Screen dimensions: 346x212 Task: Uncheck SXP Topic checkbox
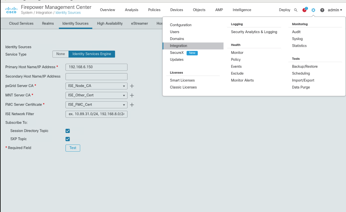tap(68, 139)
